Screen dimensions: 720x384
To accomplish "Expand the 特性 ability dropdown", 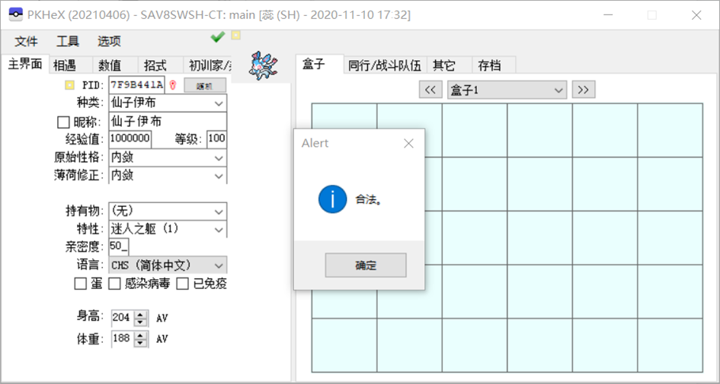I will (x=219, y=229).
